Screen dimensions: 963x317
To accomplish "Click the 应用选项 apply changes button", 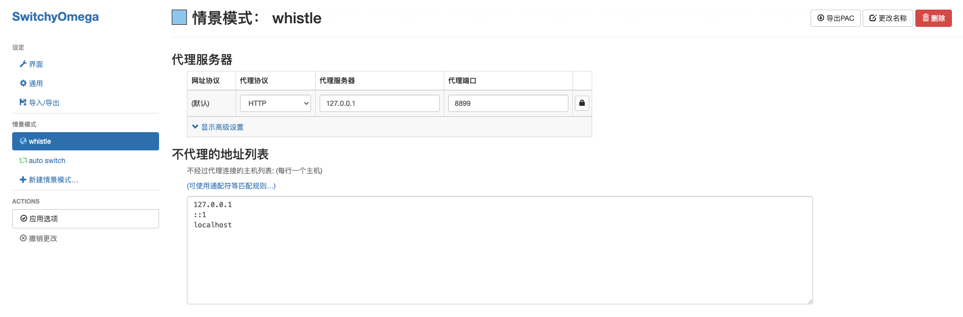I will pyautogui.click(x=86, y=219).
